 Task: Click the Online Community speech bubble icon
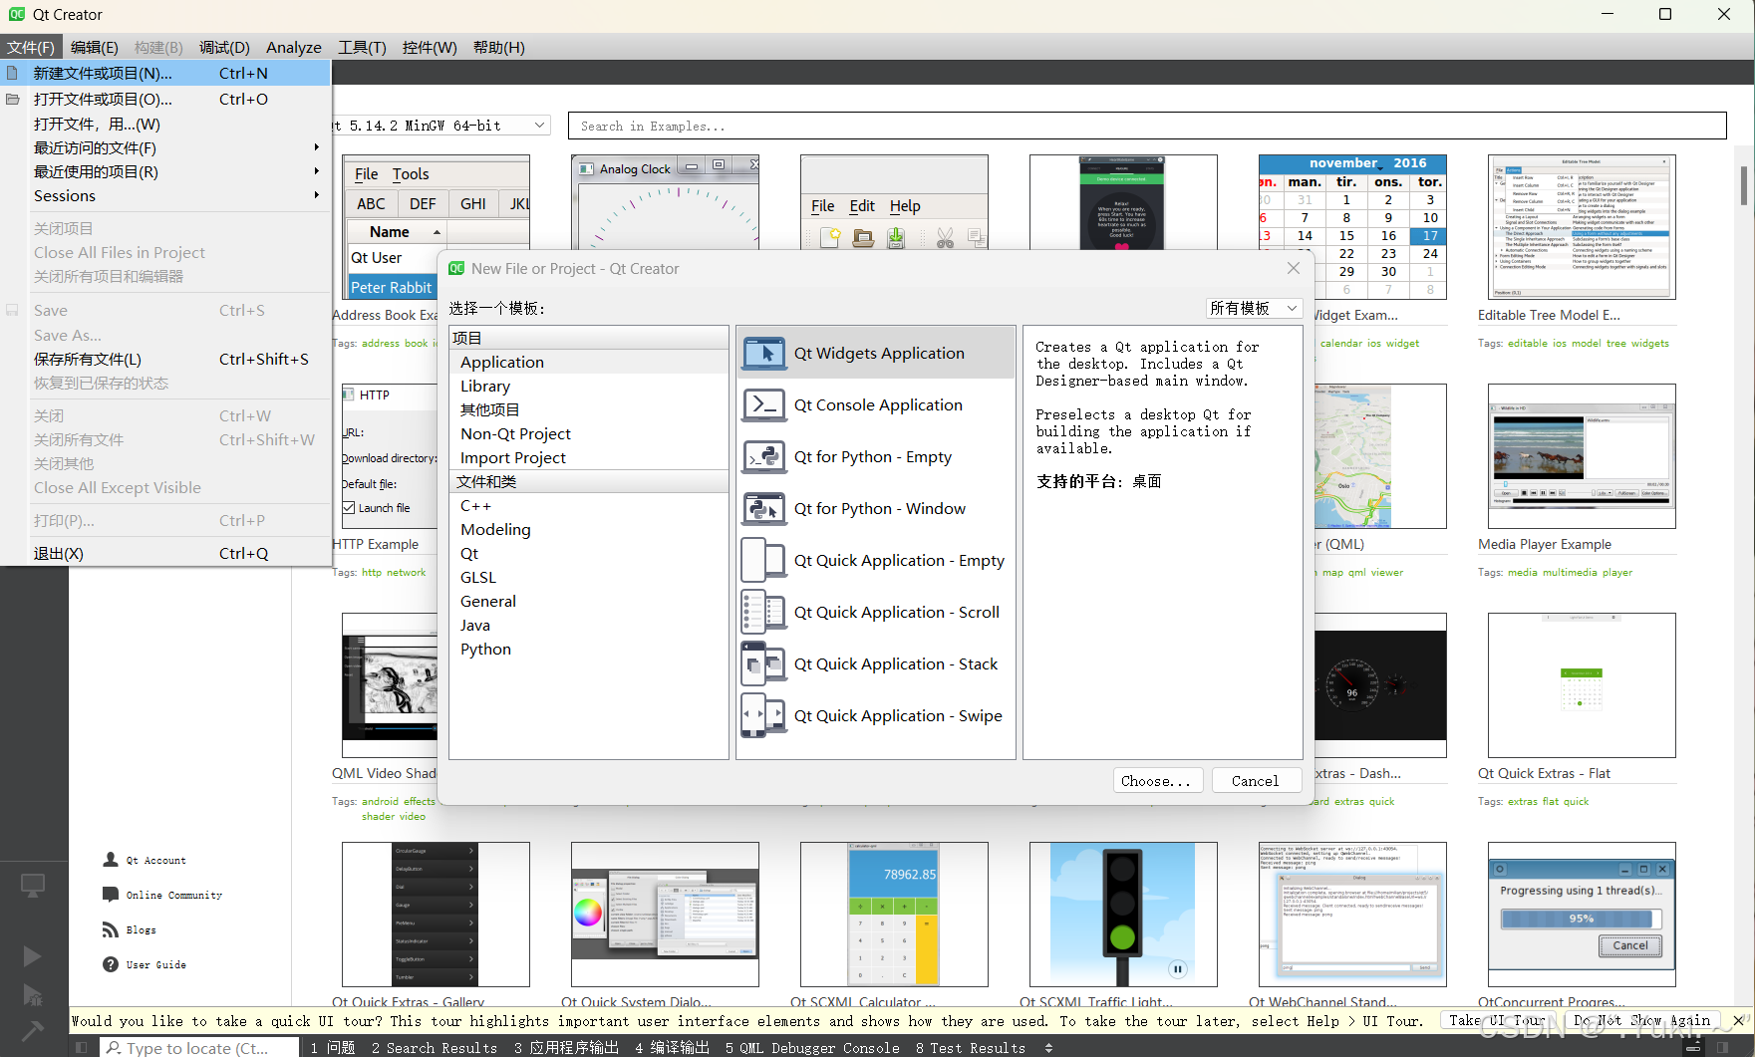click(111, 895)
